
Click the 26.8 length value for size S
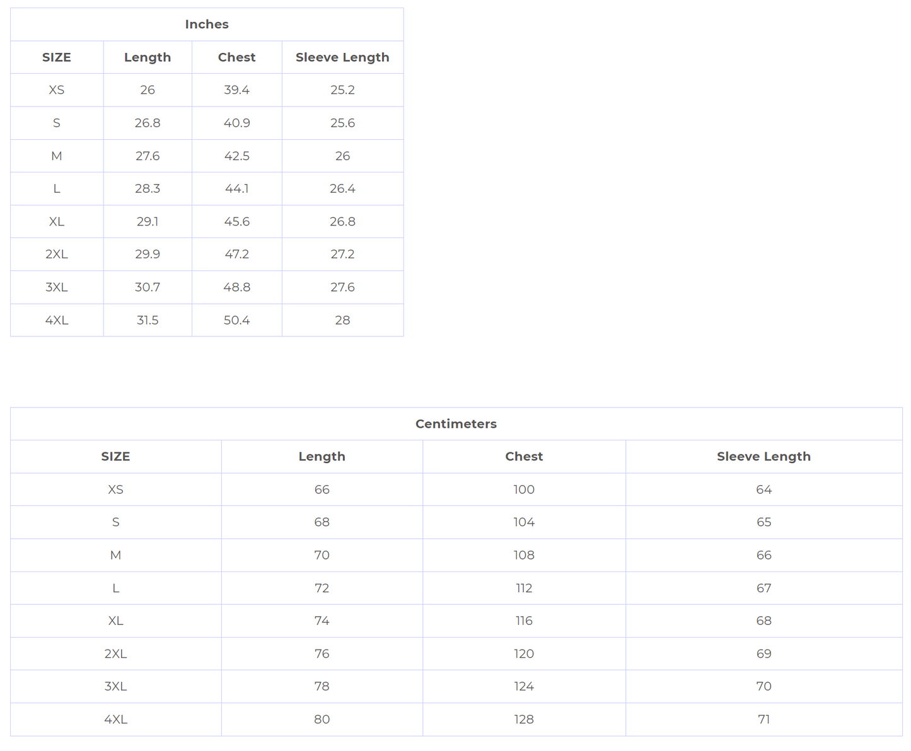(x=148, y=123)
